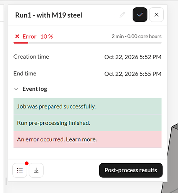This screenshot has height=193, width=178.
Task: Click the run title 'Run1 - with M19 steel'
Action: coord(49,15)
